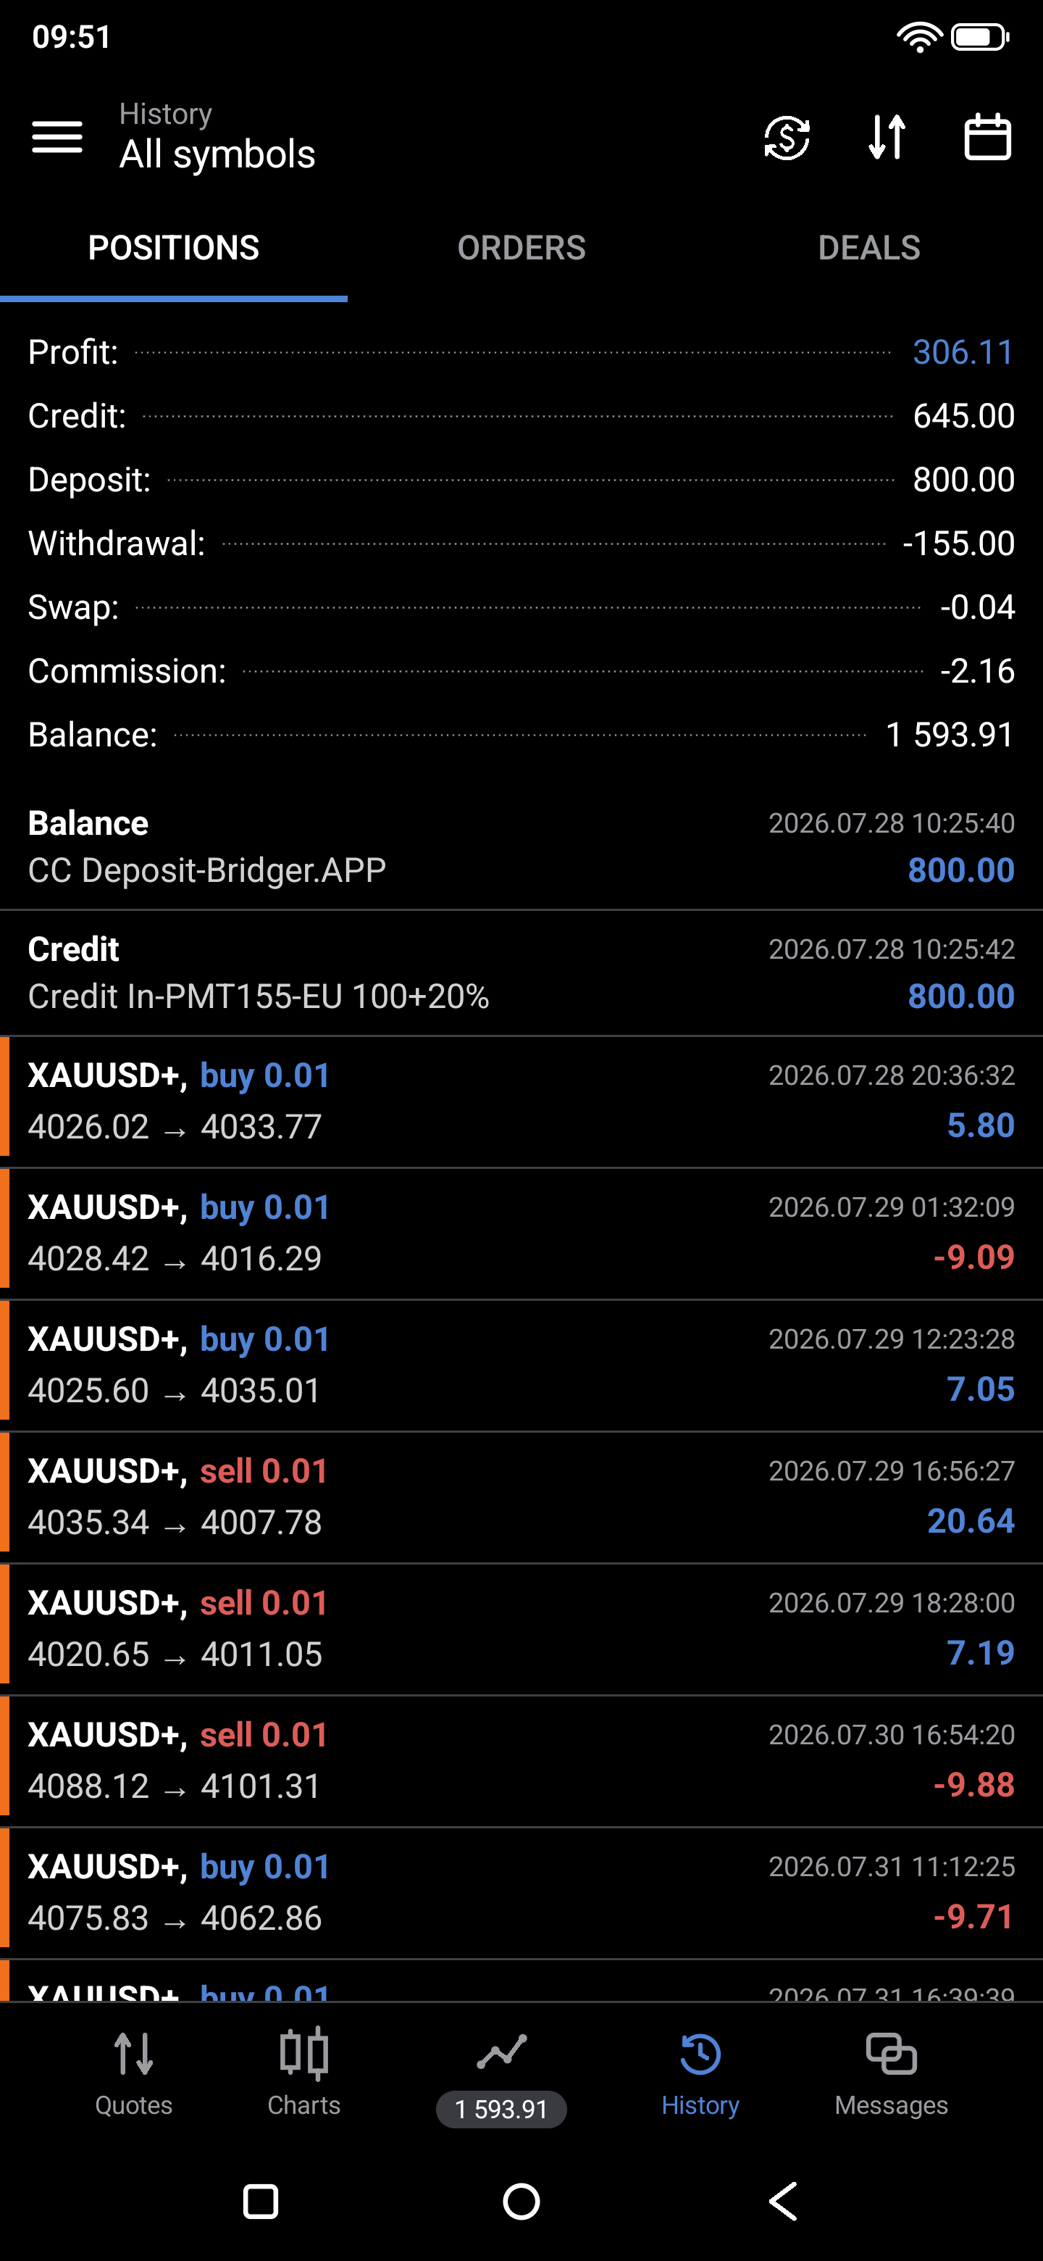This screenshot has width=1043, height=2261.
Task: Open the All symbols filter title
Action: (217, 154)
